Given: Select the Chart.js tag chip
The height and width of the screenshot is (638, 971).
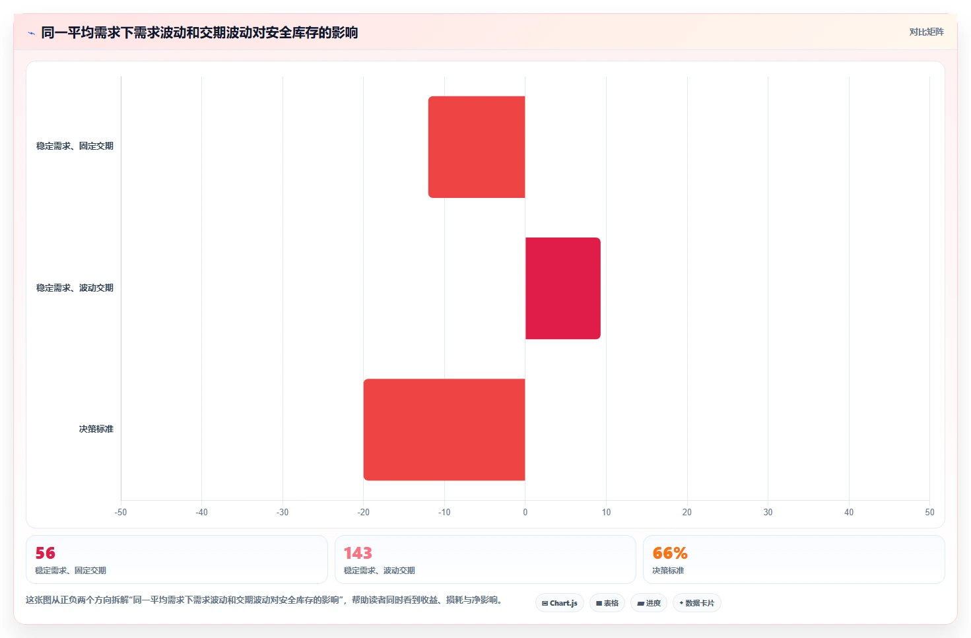Looking at the screenshot, I should [560, 603].
